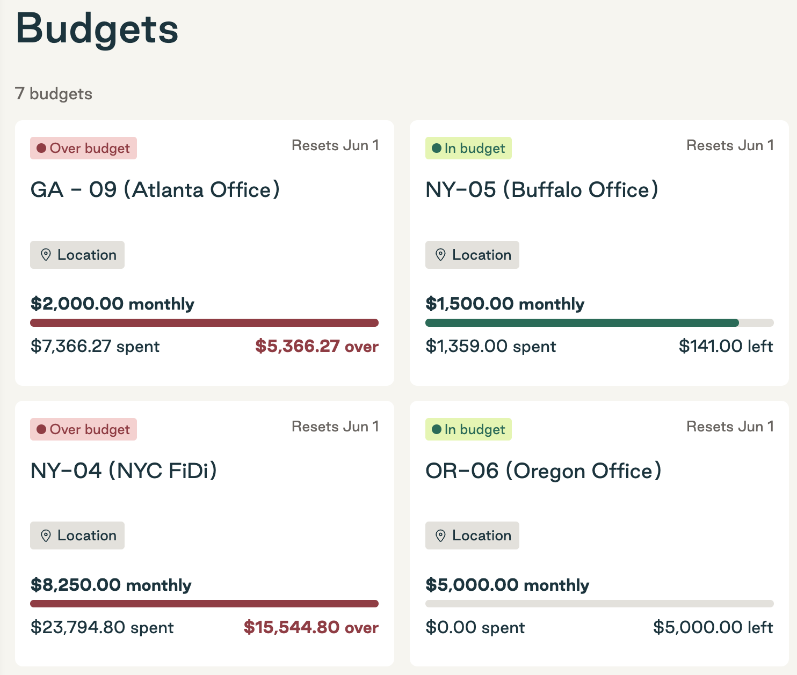Screen dimensions: 797x675
Task: Toggle the Over budget badge on GA-09
Action: coord(83,148)
